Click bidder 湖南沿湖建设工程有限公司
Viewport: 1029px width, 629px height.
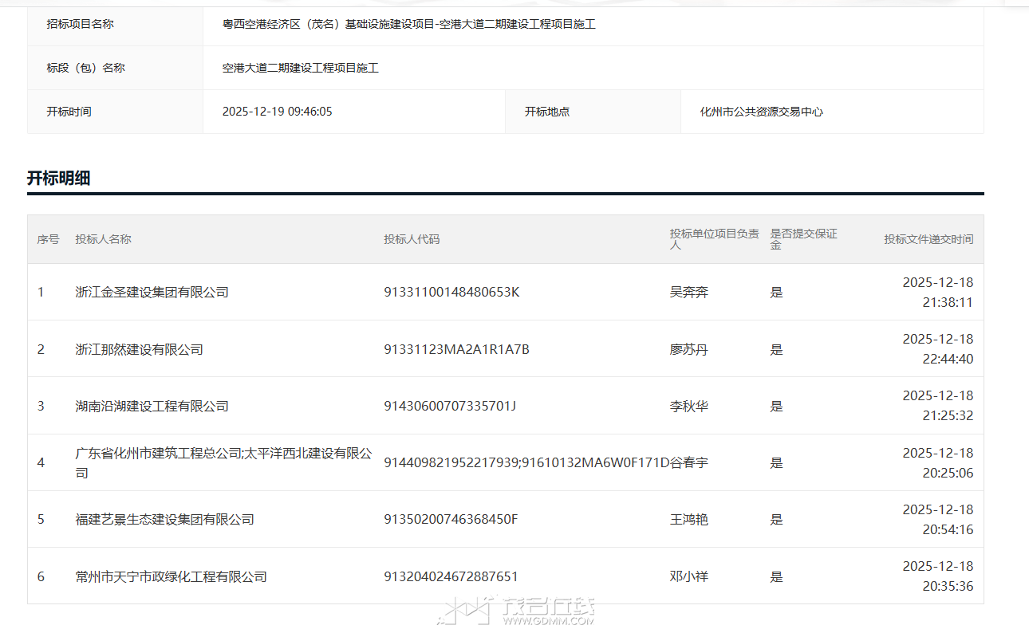[152, 407]
